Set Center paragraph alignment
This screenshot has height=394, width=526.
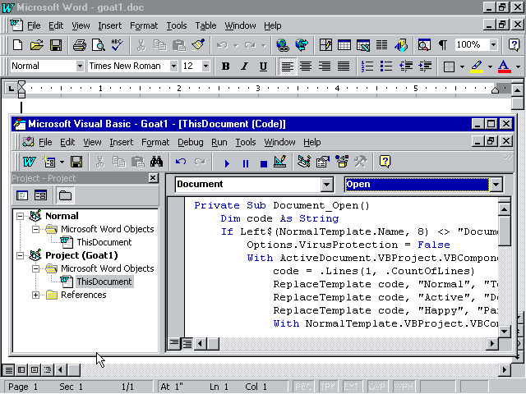click(x=306, y=66)
